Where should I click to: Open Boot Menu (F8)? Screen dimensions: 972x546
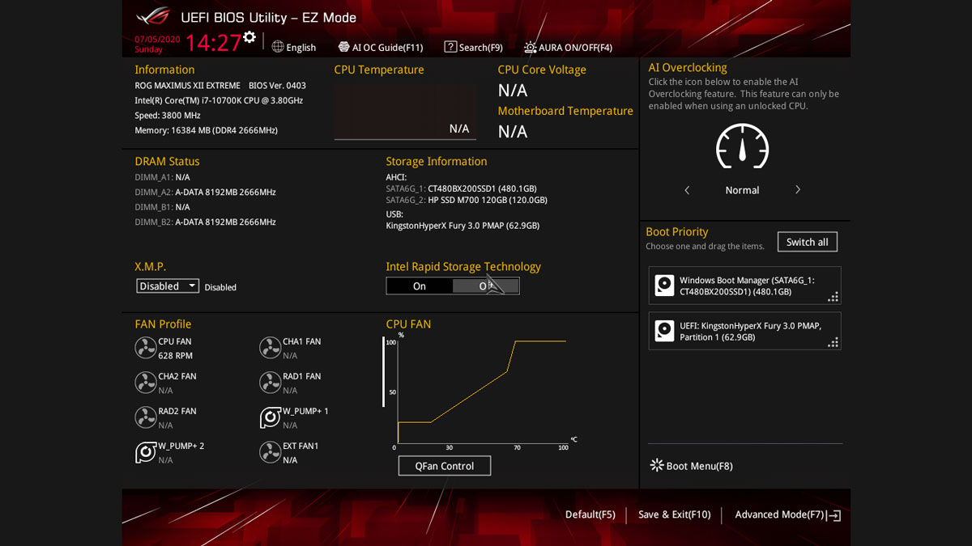coord(692,466)
